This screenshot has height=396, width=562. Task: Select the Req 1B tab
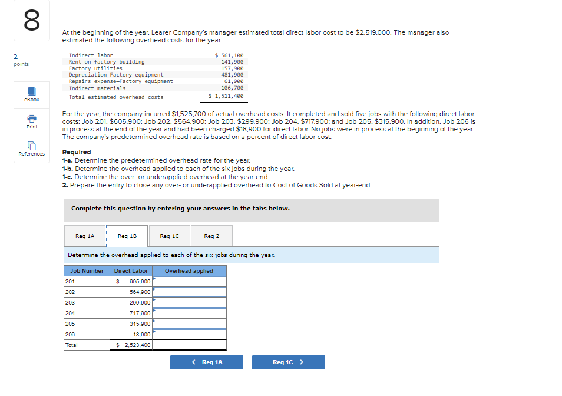pyautogui.click(x=127, y=236)
